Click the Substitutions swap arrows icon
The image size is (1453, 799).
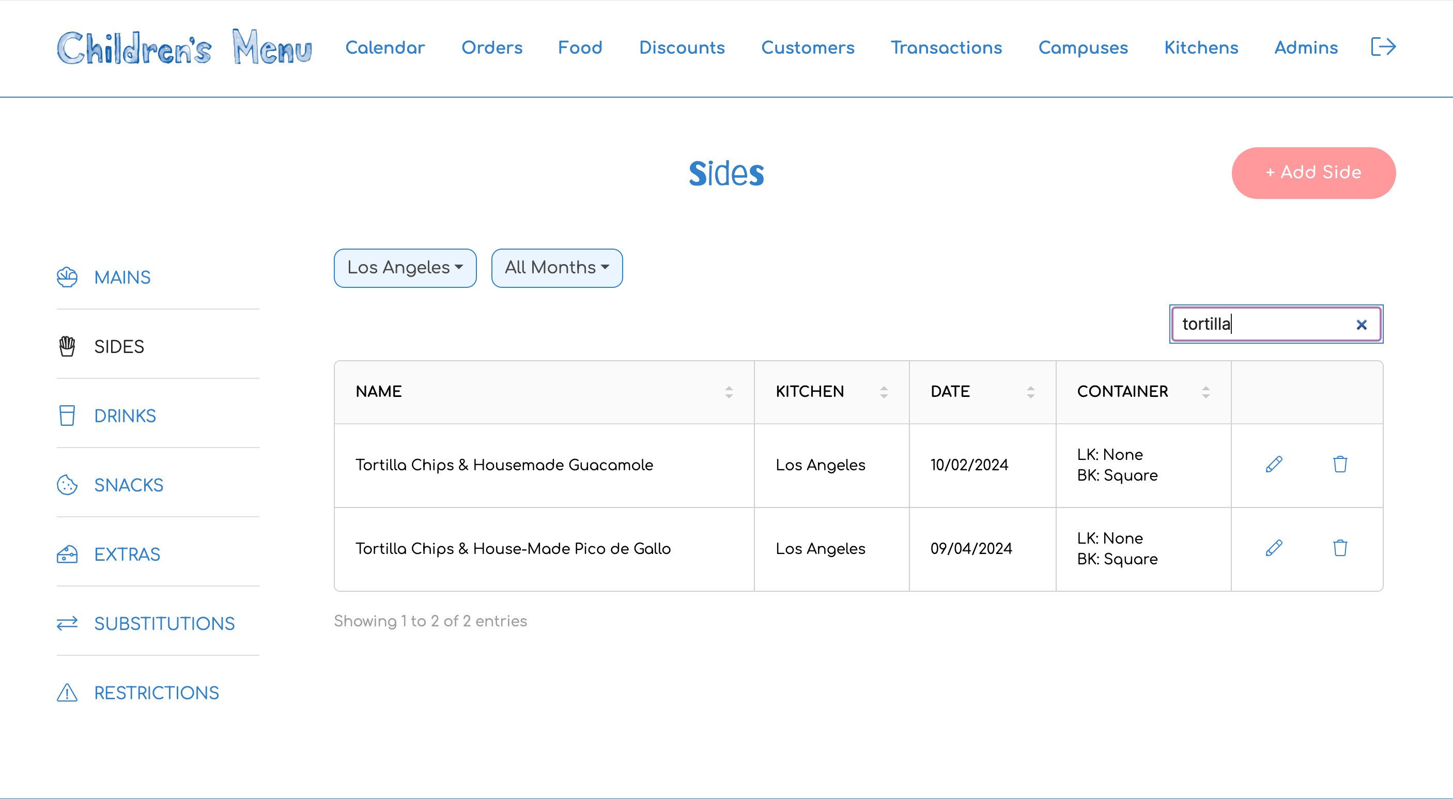tap(67, 623)
